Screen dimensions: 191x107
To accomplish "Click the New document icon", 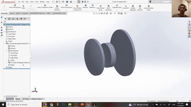I will (x=59, y=2).
